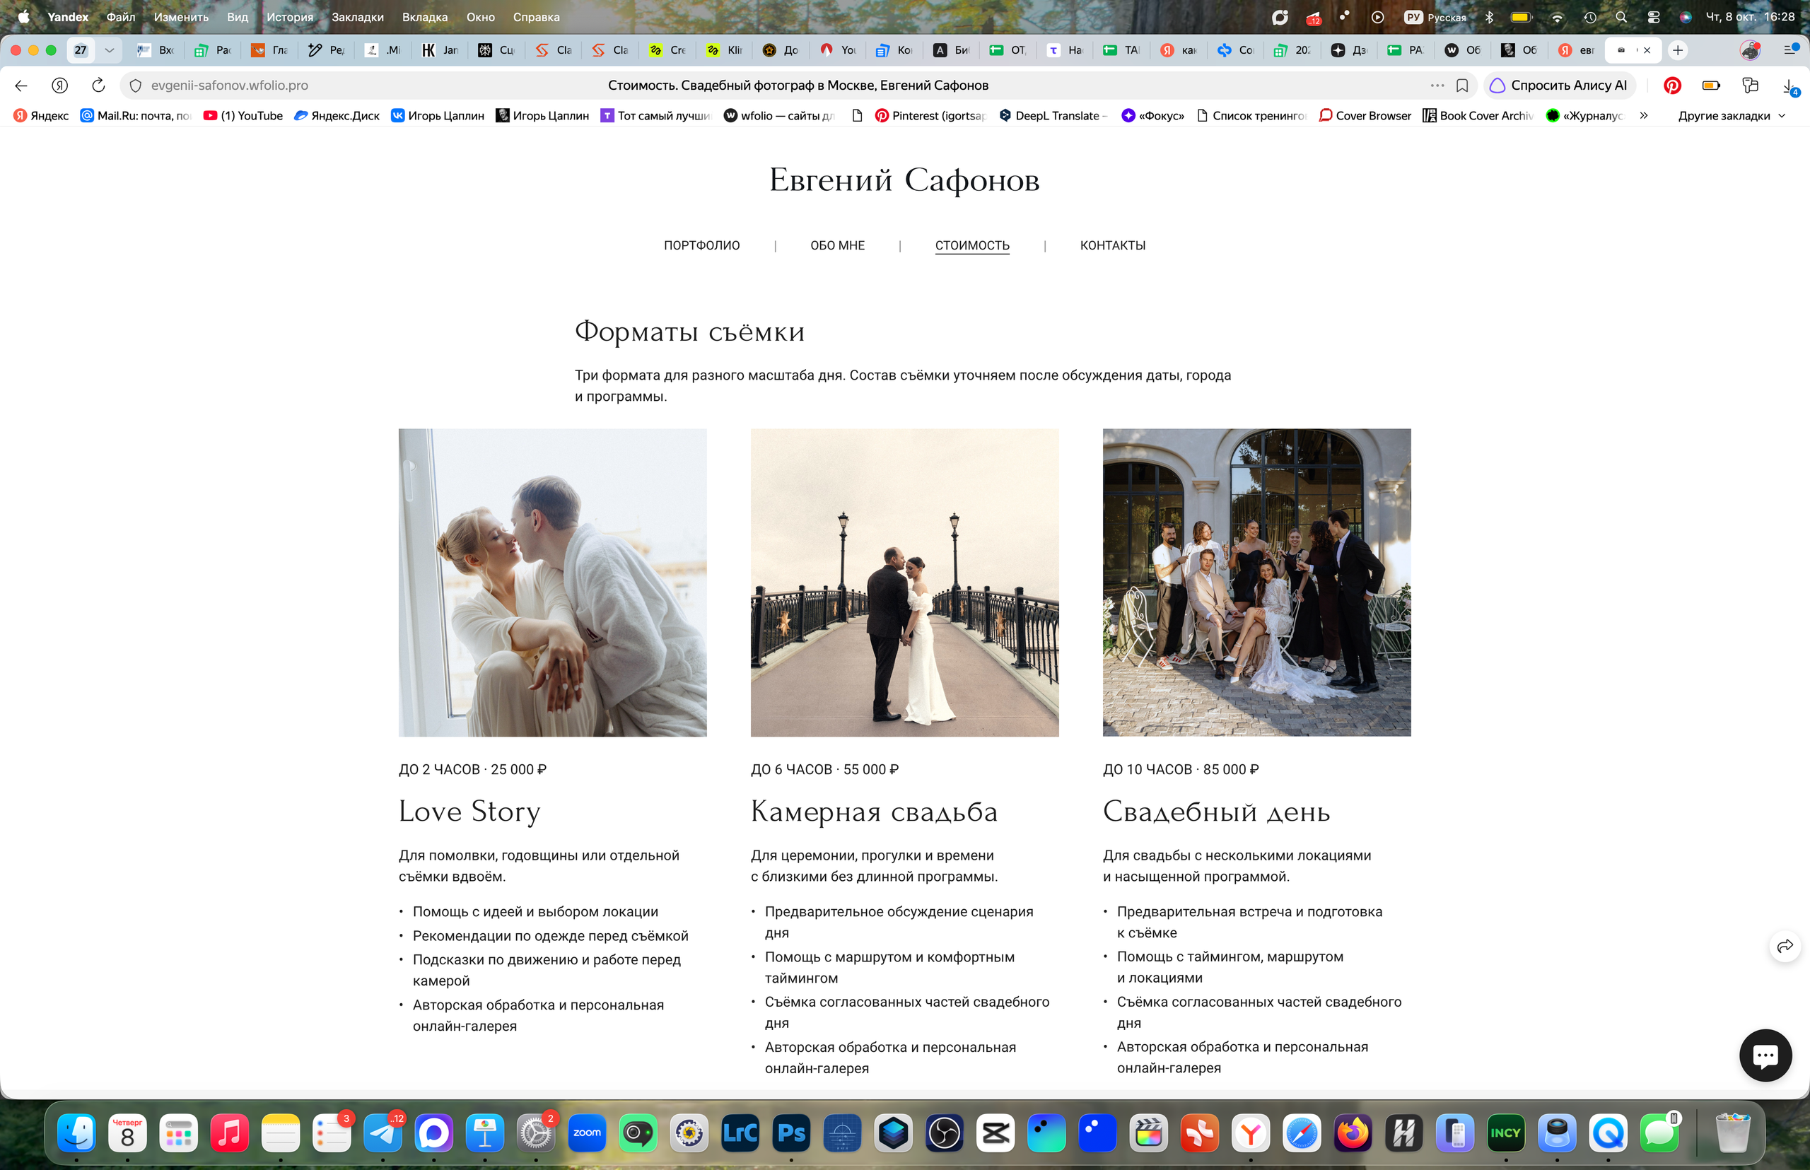
Task: Open the chat widget bubble
Action: (1765, 1055)
